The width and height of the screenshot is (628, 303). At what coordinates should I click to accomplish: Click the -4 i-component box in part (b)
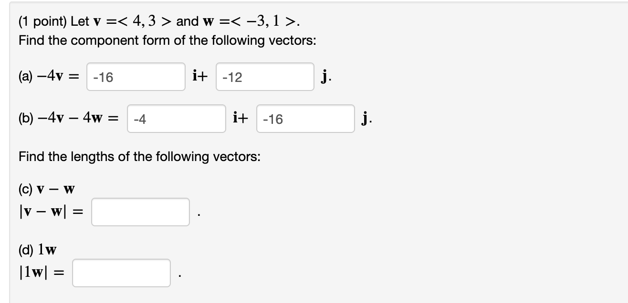pyautogui.click(x=176, y=119)
